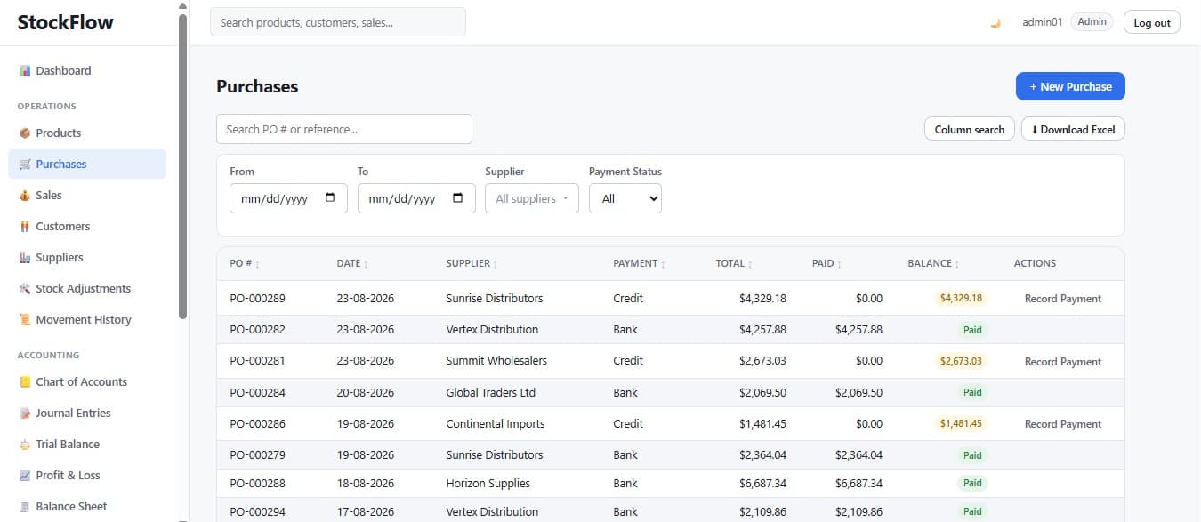Screen dimensions: 1201x522
Task: Click PO-000294 row number
Action: pos(257,512)
